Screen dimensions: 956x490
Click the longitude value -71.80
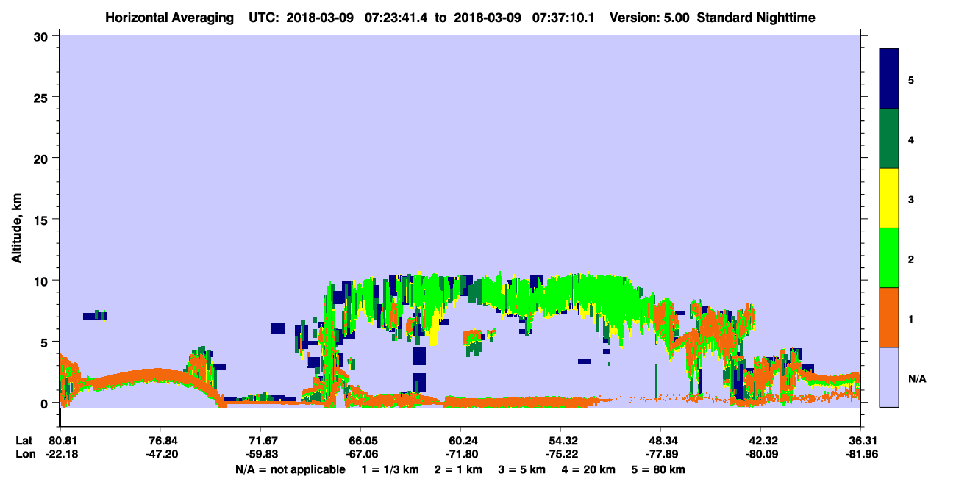[x=460, y=454]
